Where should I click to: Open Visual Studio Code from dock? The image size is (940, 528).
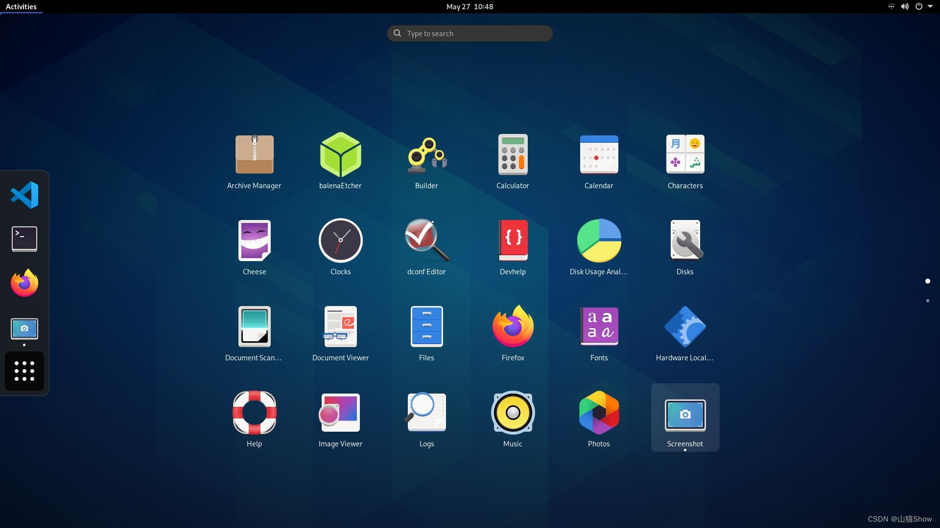tap(24, 195)
